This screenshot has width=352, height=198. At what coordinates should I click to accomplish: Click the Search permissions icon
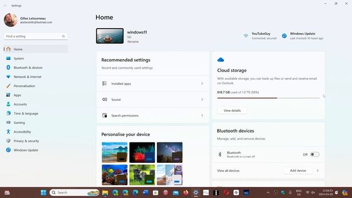(105, 116)
